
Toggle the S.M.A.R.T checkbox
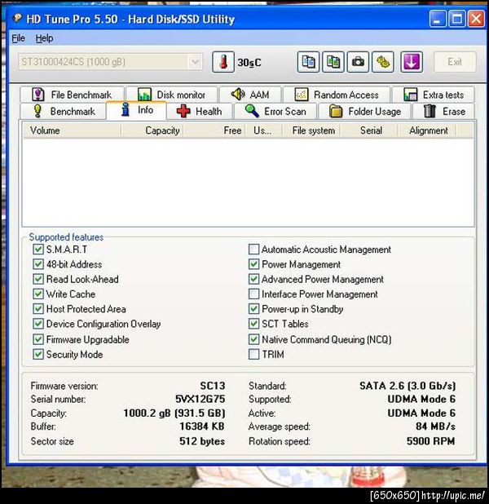38,249
